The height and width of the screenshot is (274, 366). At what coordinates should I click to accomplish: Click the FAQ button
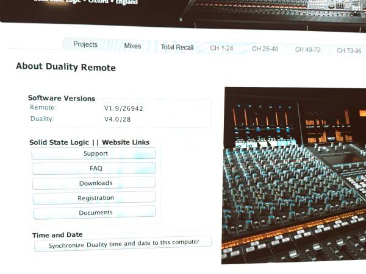coord(94,168)
